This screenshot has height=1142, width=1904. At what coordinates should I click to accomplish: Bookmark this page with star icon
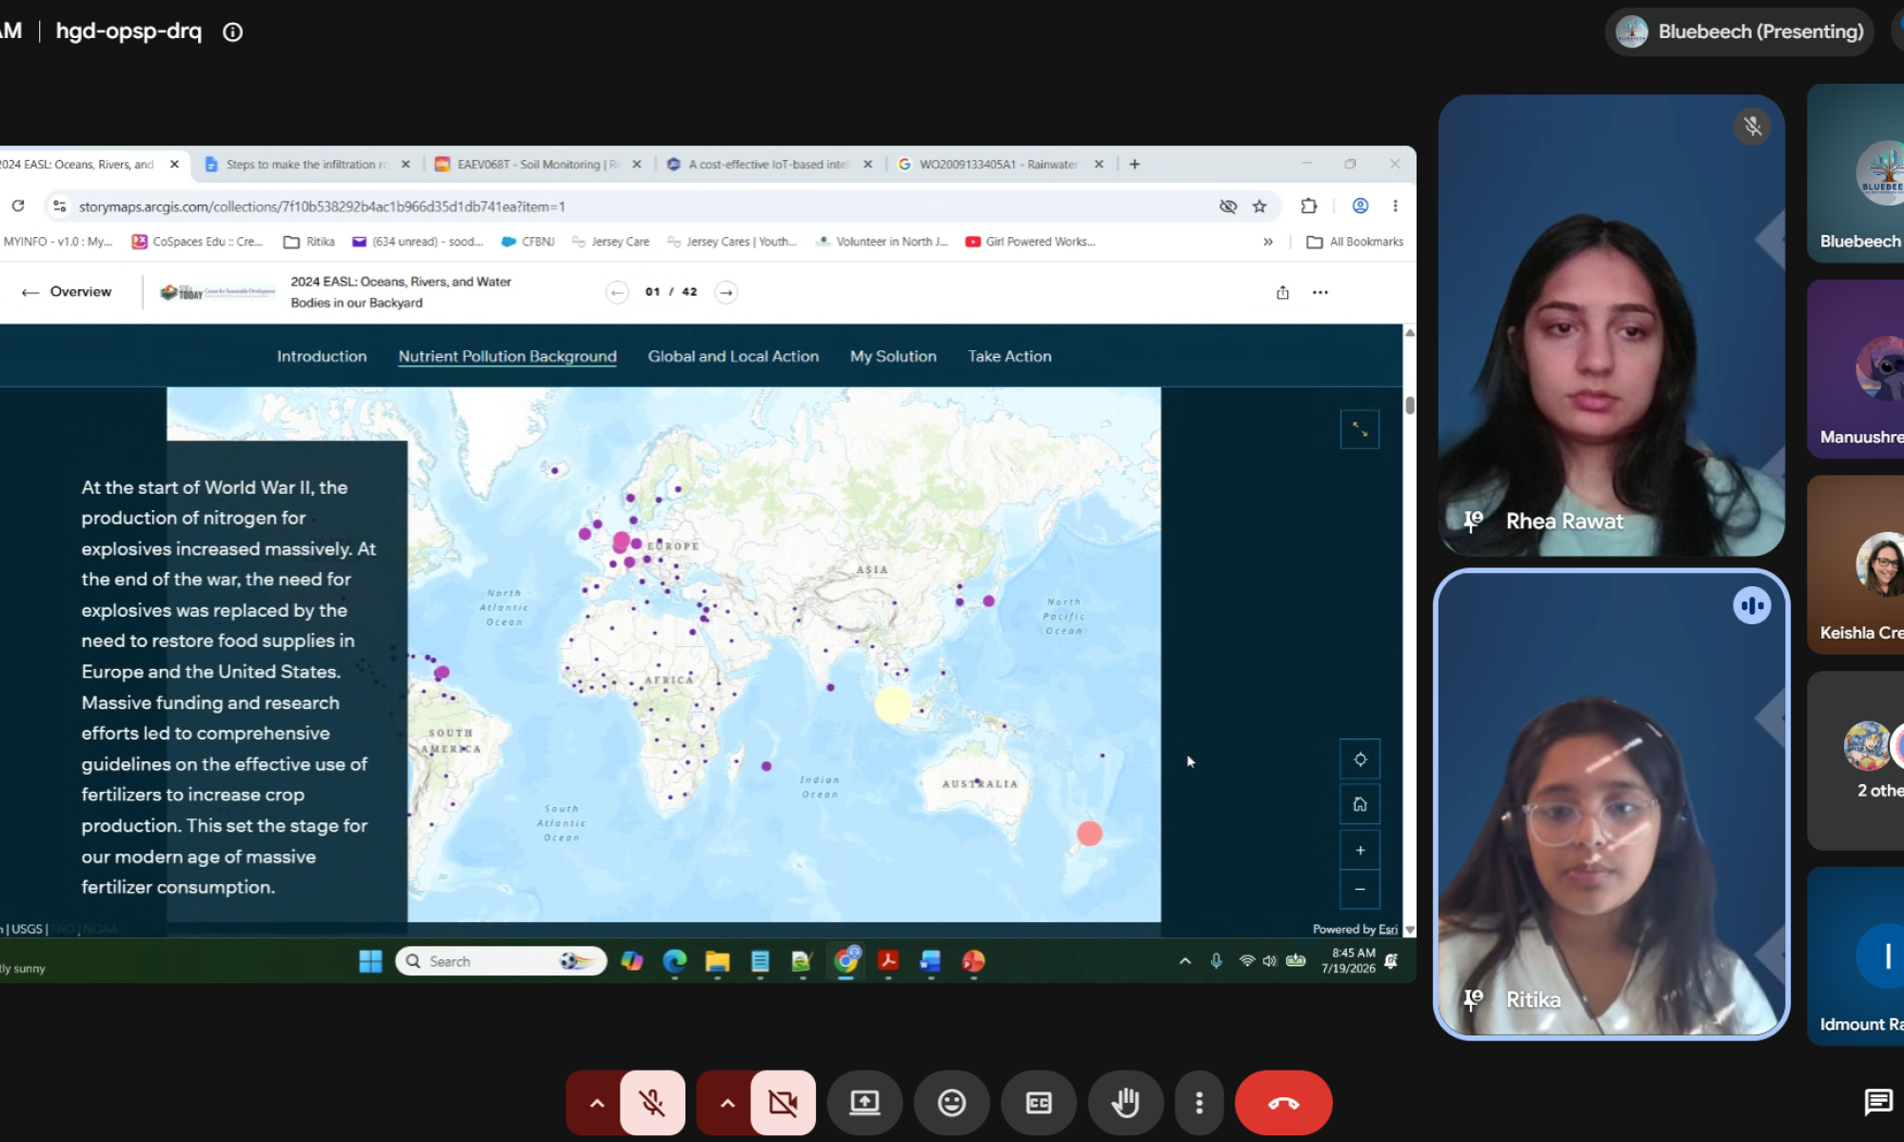pyautogui.click(x=1259, y=207)
